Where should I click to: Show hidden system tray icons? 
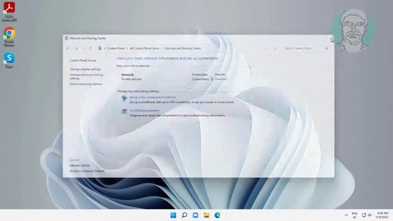(x=346, y=215)
